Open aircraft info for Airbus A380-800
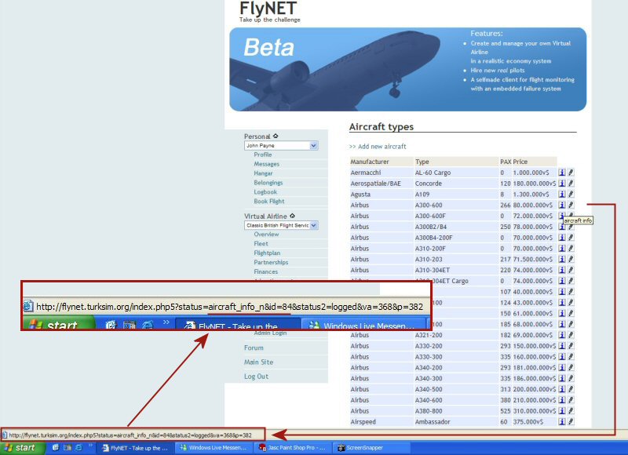Viewport: 628px width, 455px height. click(x=562, y=410)
